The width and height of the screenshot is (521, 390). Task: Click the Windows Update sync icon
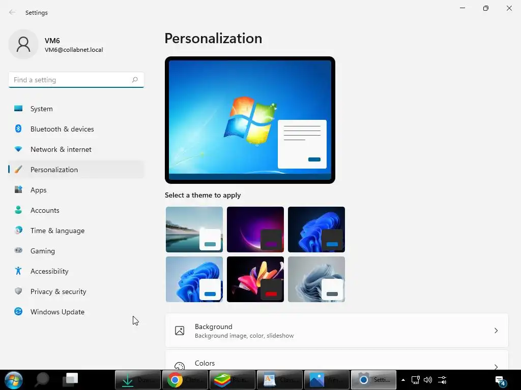18,311
